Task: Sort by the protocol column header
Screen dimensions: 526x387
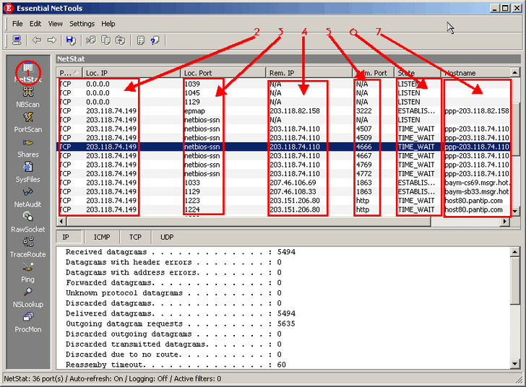Action: pos(69,73)
